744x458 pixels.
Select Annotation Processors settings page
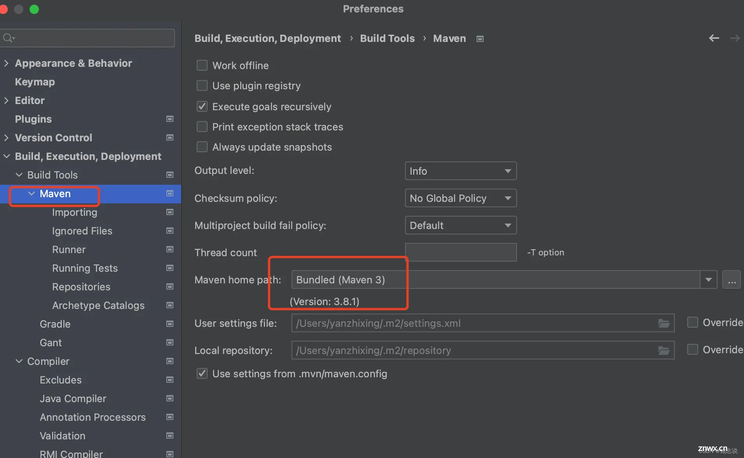tap(93, 417)
